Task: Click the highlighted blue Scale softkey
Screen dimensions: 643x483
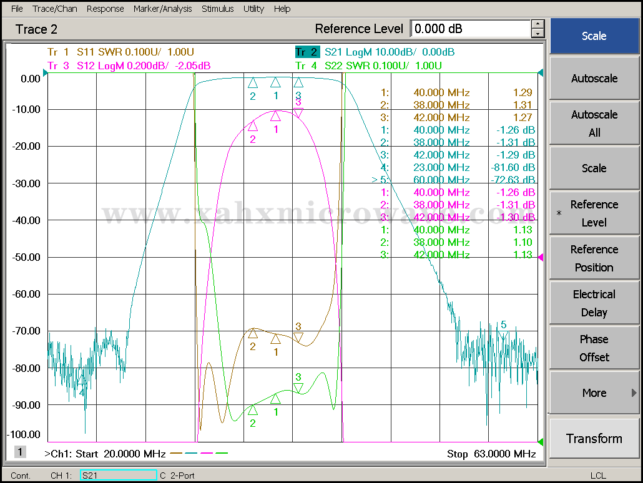Action: [x=594, y=36]
